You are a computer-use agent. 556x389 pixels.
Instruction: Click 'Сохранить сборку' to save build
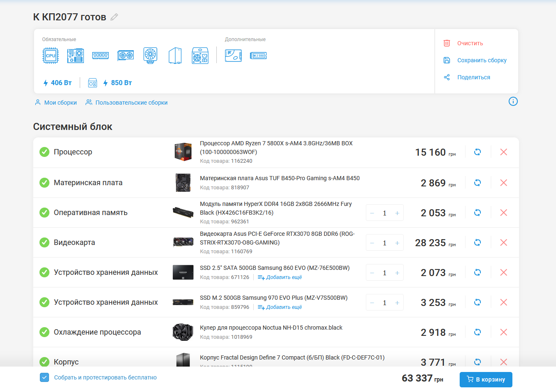point(475,60)
